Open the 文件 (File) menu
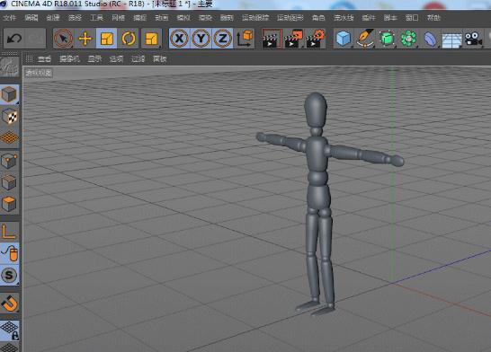Screen dimensions: 491x352 tap(9, 18)
